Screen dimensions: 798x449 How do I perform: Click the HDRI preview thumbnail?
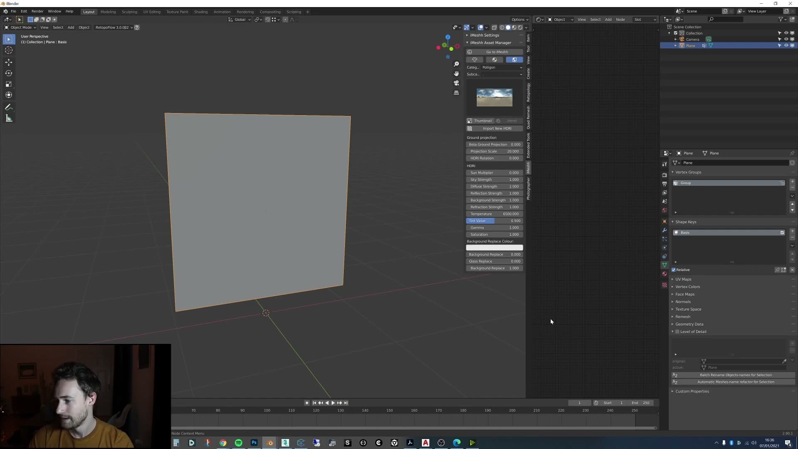pos(495,98)
